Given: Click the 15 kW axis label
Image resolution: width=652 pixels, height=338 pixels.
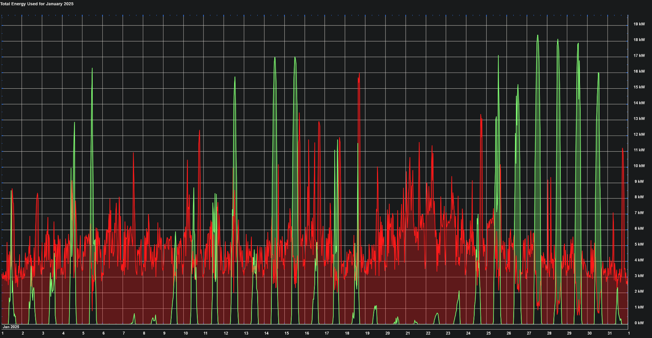Looking at the screenshot, I should click(639, 87).
